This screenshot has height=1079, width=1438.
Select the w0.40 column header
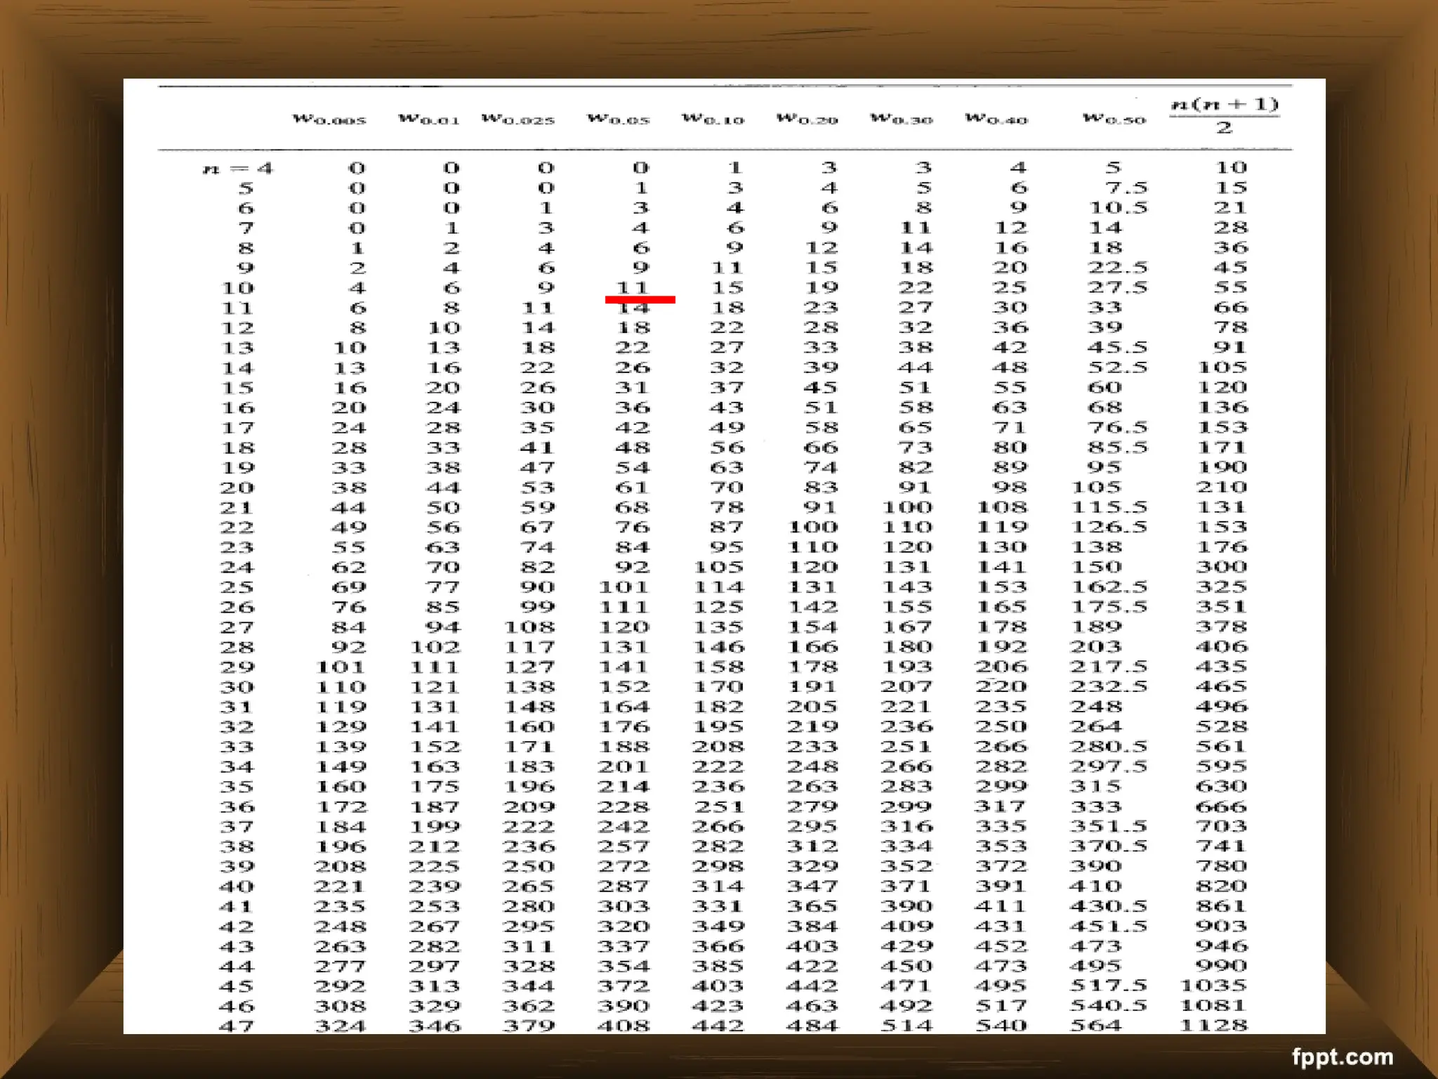(x=996, y=119)
